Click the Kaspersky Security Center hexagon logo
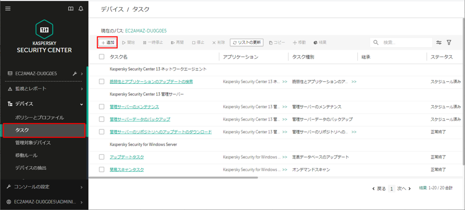 [x=44, y=29]
